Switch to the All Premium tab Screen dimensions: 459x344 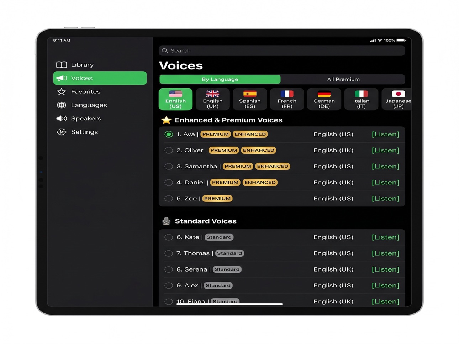(x=343, y=79)
